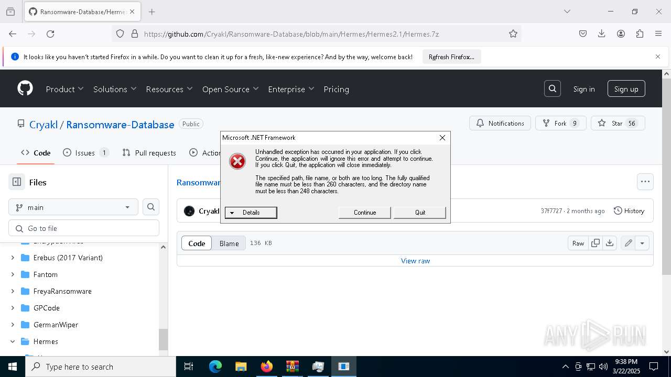Open Firefox account icon
671x377 pixels.
[x=621, y=34]
